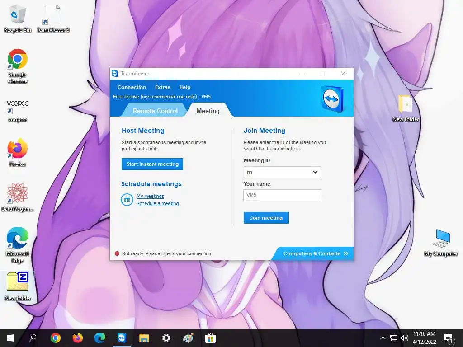Open the TeamViewer 8 desktop shortcut
The width and height of the screenshot is (463, 347).
click(x=53, y=18)
